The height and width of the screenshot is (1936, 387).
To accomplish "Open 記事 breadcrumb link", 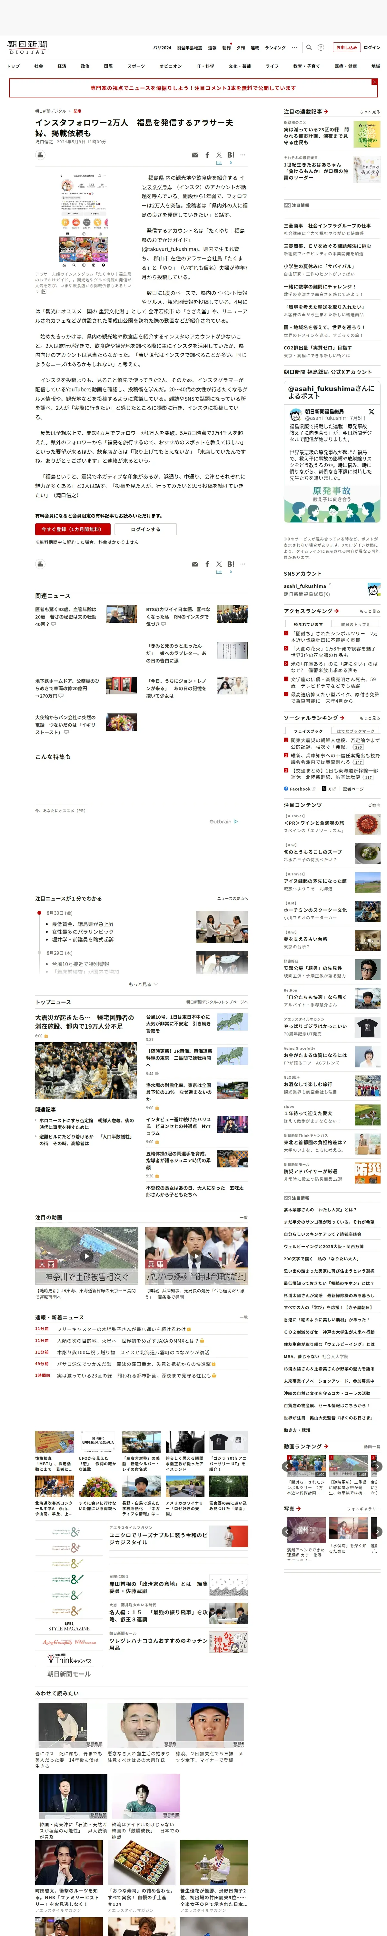I will point(77,111).
